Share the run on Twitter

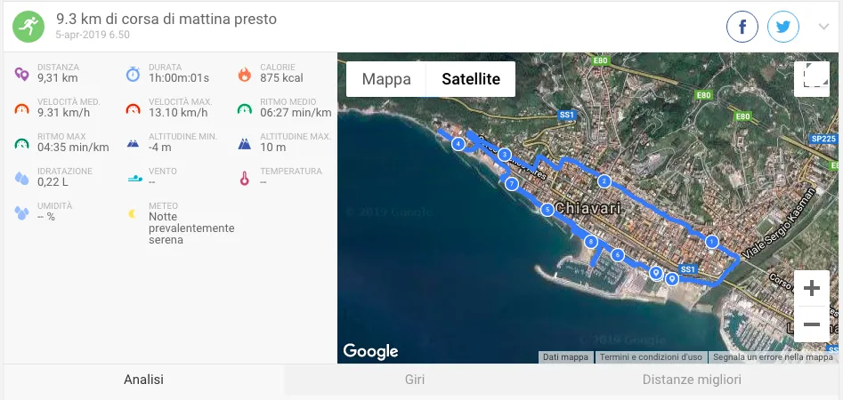(782, 27)
